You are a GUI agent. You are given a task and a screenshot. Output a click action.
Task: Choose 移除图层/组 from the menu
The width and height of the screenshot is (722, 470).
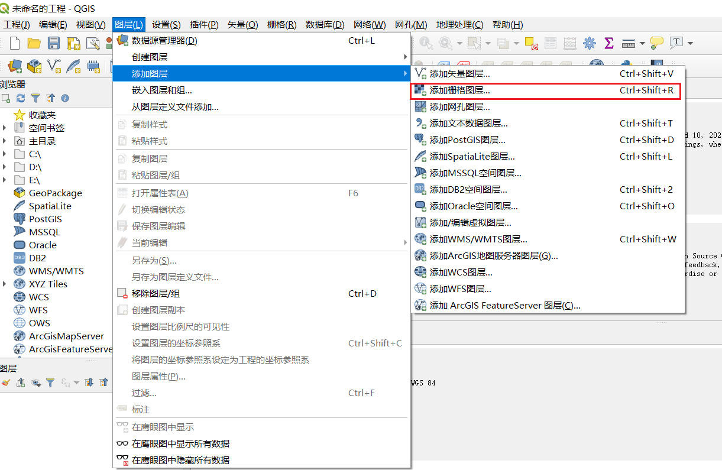(261, 294)
